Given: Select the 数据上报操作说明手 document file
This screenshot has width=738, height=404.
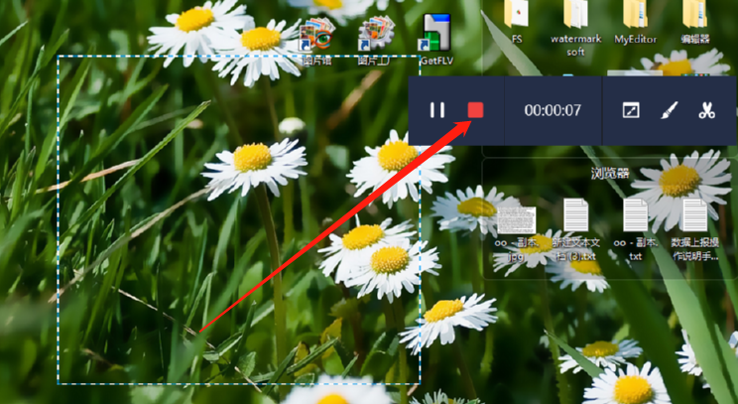Looking at the screenshot, I should (695, 229).
